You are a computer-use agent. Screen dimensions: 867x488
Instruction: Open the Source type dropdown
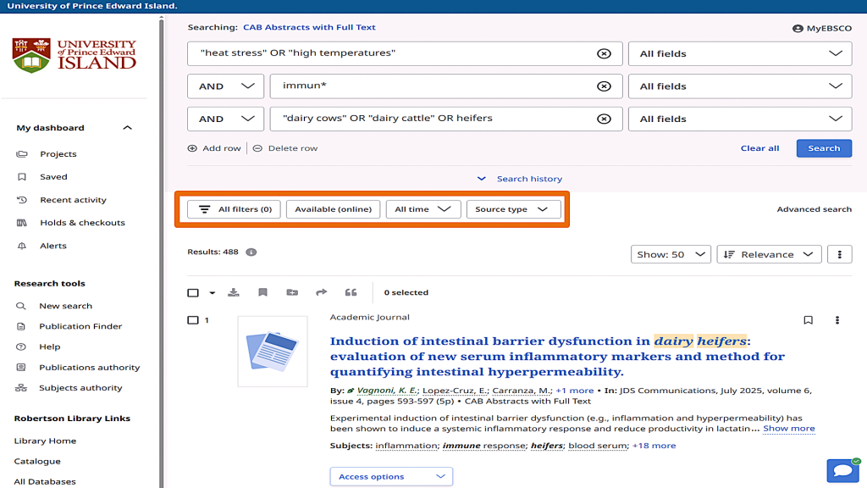[x=513, y=209]
